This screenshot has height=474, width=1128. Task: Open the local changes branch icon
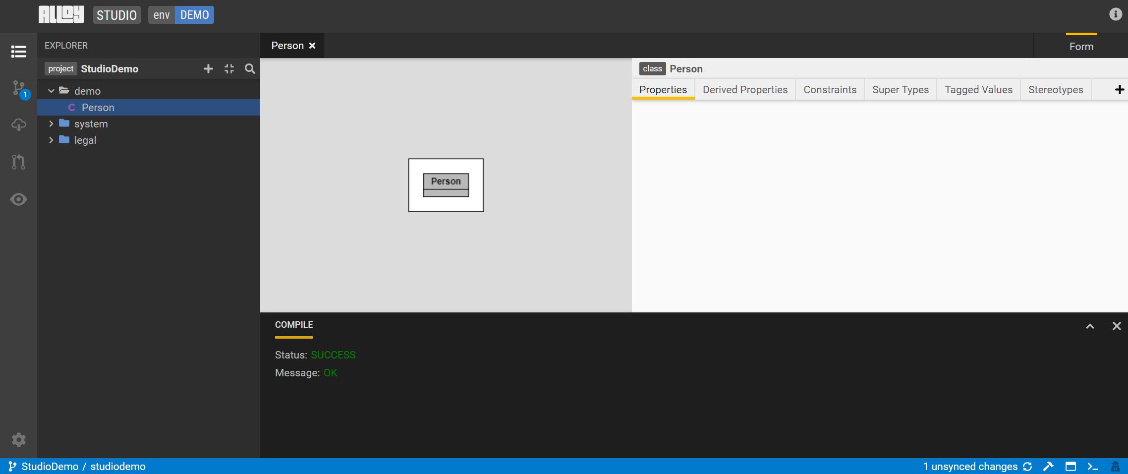tap(18, 88)
